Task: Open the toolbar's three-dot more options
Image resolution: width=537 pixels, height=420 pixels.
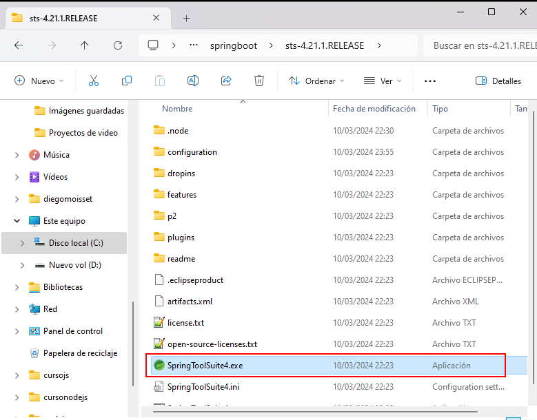Action: pyautogui.click(x=429, y=81)
